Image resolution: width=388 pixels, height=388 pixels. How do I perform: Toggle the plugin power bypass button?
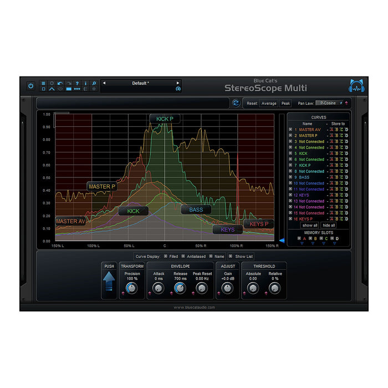(30, 86)
